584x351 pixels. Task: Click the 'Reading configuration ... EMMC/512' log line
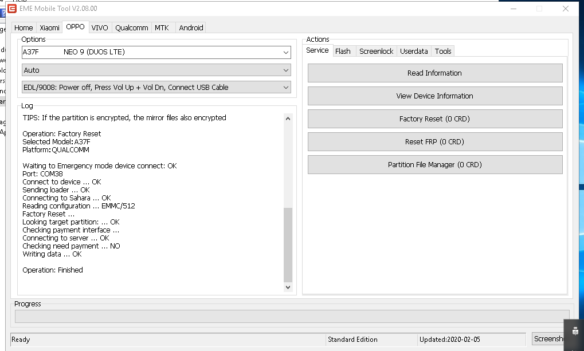pos(79,206)
